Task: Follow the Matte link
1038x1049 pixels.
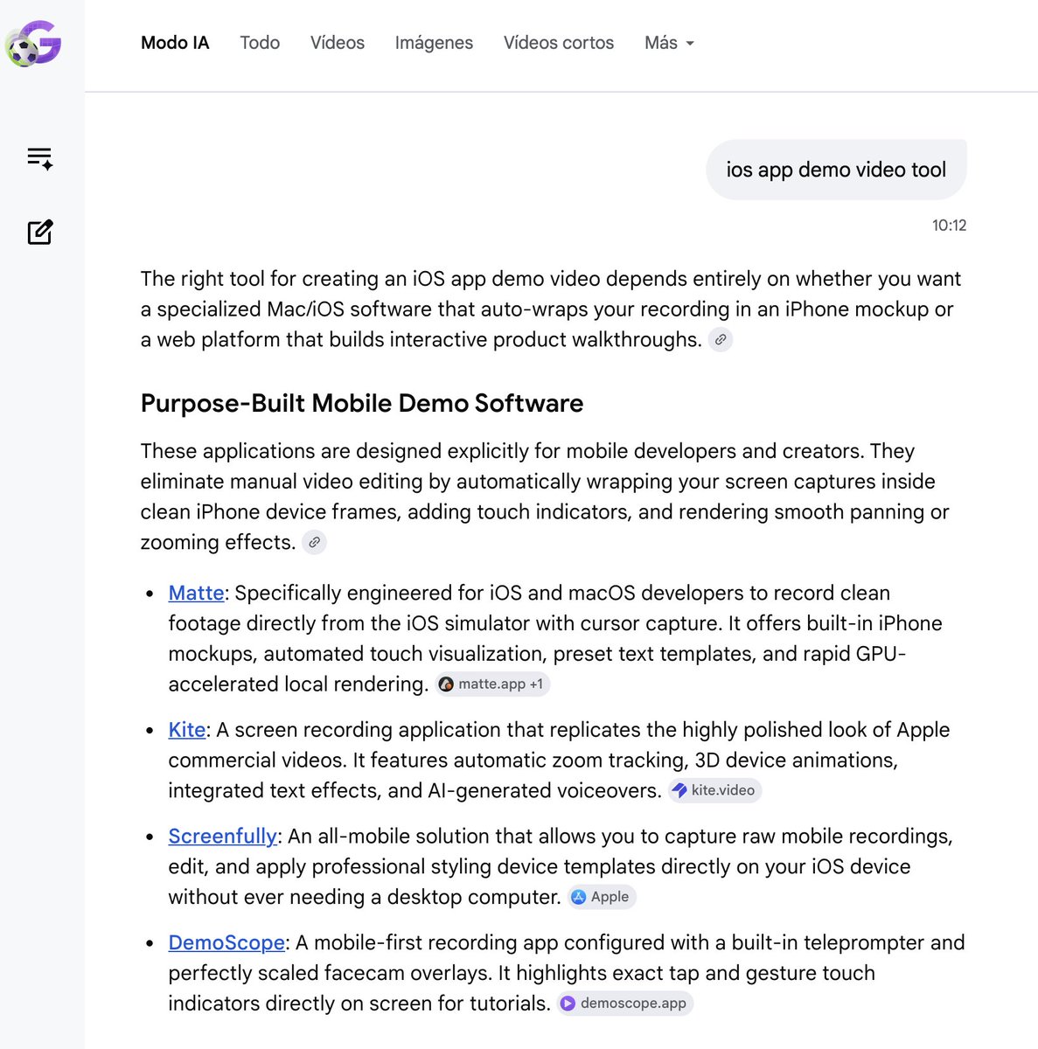Action: coord(196,593)
